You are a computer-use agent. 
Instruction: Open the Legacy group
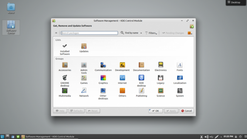click(161, 80)
